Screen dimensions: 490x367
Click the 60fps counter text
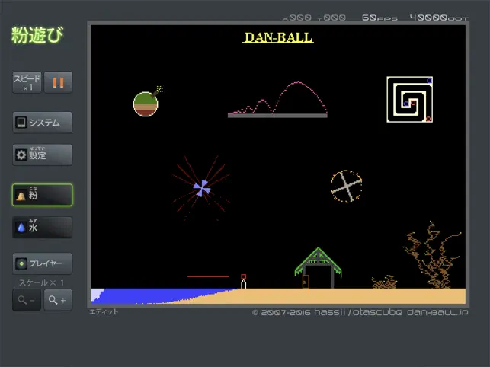[x=380, y=18]
